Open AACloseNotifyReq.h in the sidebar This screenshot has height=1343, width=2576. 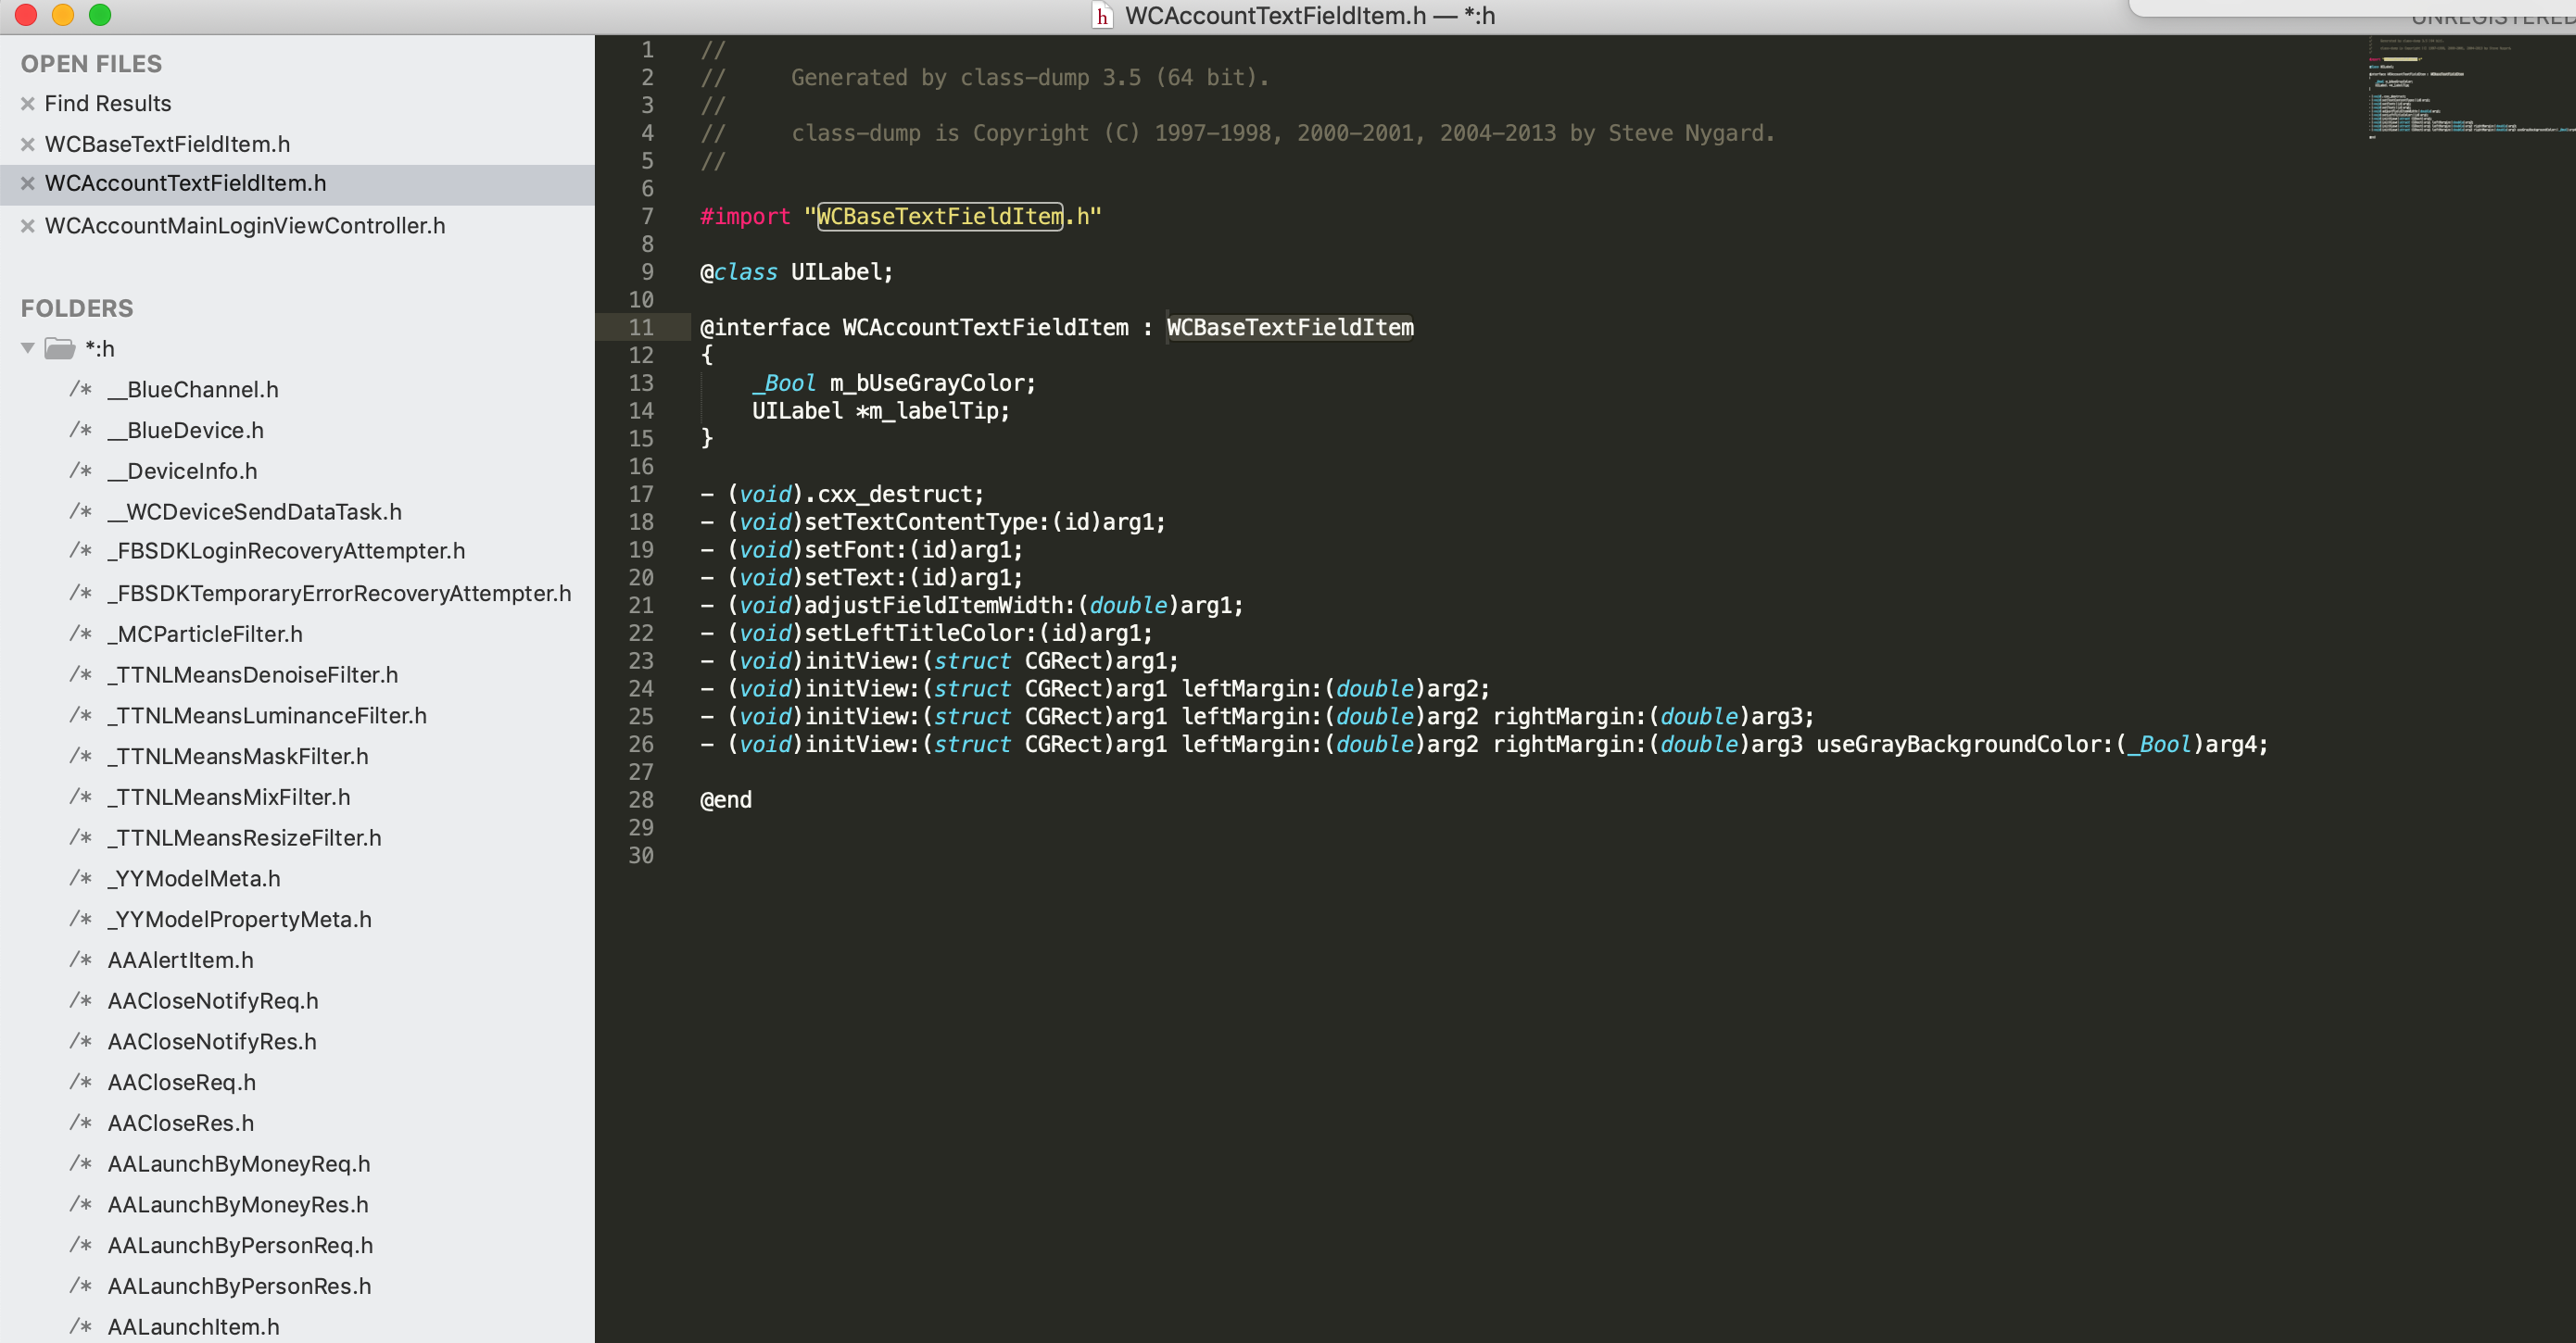[213, 1001]
